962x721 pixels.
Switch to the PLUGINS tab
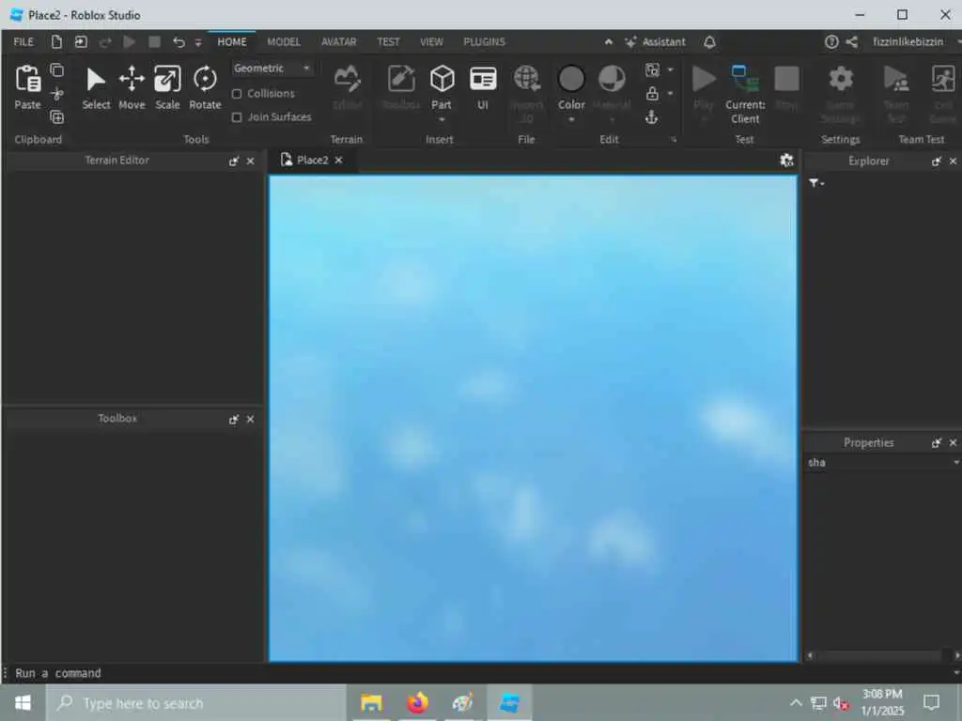(x=484, y=41)
